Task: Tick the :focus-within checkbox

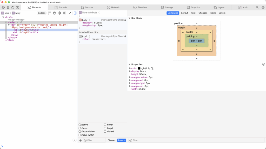Action: [x=80, y=135]
